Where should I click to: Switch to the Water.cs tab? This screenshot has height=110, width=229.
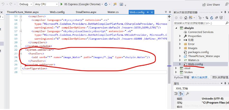113,12
